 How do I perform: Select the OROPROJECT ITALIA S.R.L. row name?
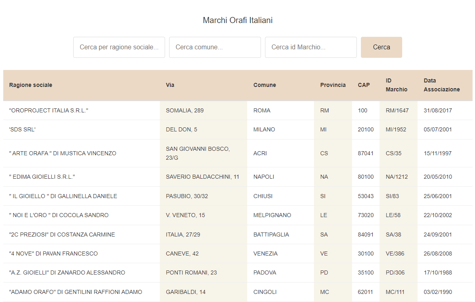tap(49, 110)
